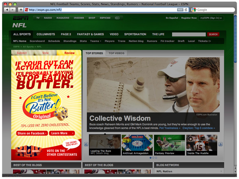Open the ALL SPORTS menu
The height and width of the screenshot is (179, 239).
point(22,34)
